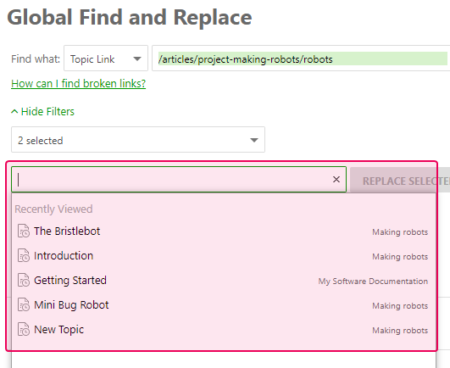Image resolution: width=450 pixels, height=368 pixels.
Task: Open the How can I find broken links? help link
Action: point(78,84)
